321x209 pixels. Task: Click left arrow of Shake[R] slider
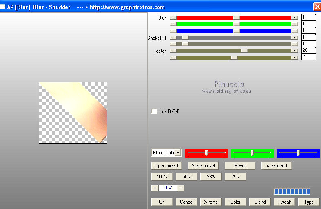(x=173, y=38)
